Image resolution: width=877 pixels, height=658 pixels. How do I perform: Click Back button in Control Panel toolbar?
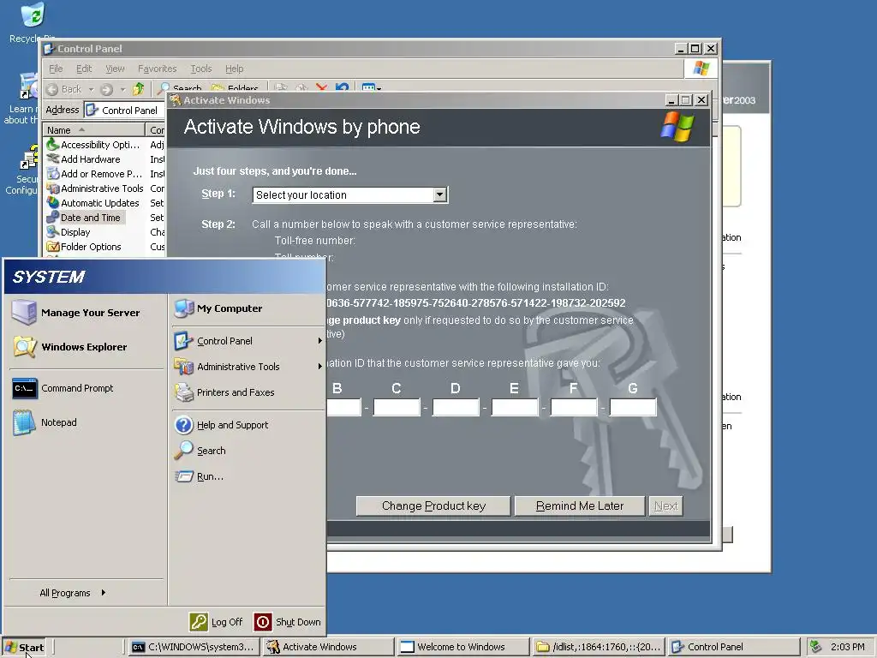click(63, 89)
